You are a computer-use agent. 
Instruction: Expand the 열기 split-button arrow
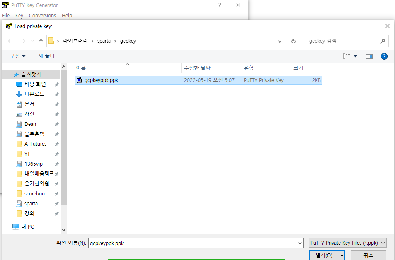[x=342, y=255]
